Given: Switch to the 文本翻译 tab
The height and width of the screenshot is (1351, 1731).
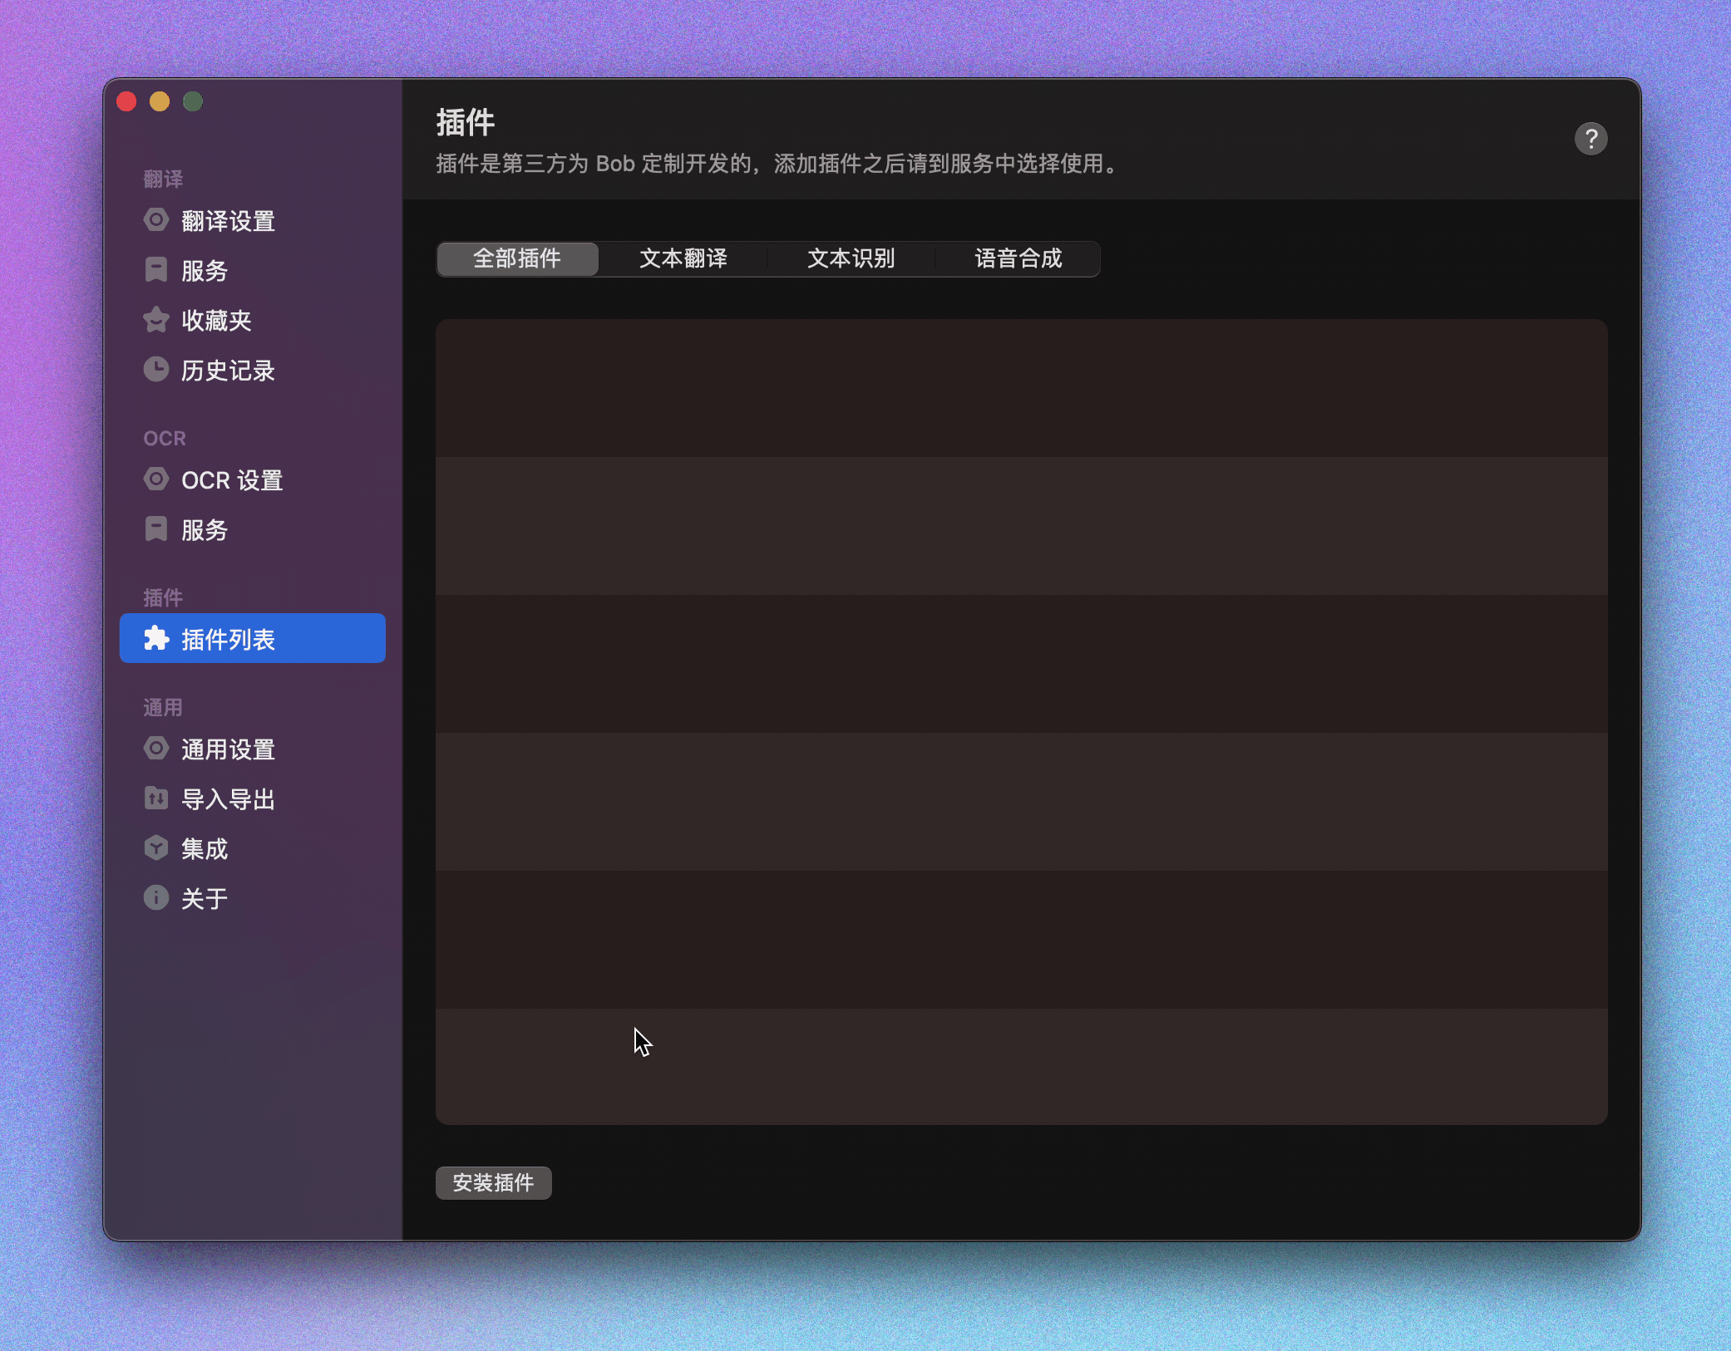Looking at the screenshot, I should [x=683, y=258].
